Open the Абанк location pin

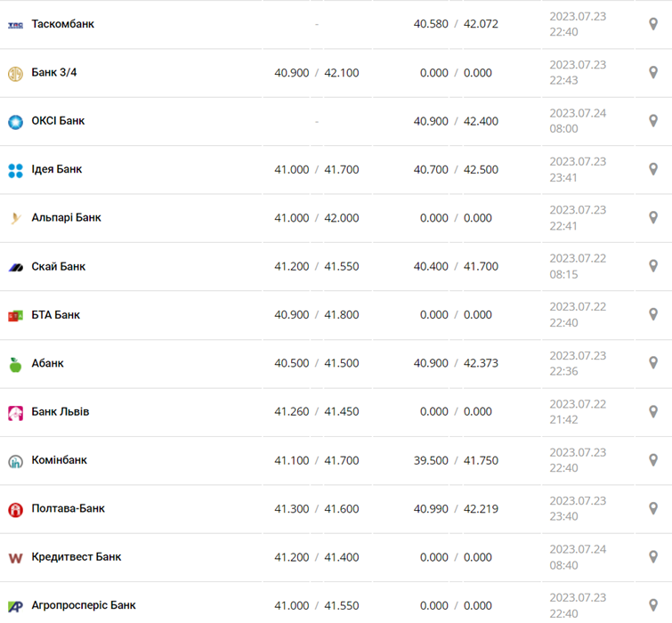point(652,363)
